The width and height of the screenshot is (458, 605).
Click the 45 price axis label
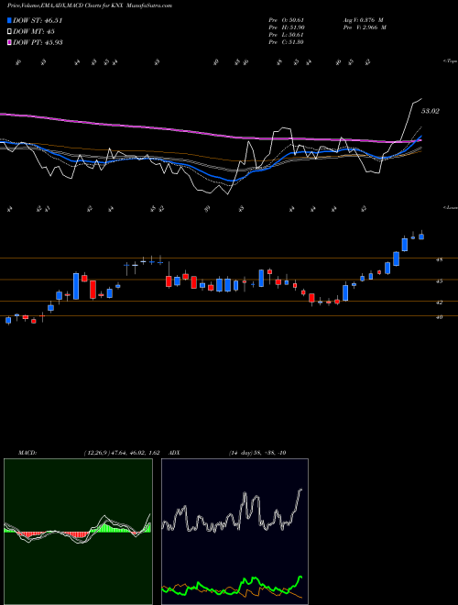click(x=439, y=281)
